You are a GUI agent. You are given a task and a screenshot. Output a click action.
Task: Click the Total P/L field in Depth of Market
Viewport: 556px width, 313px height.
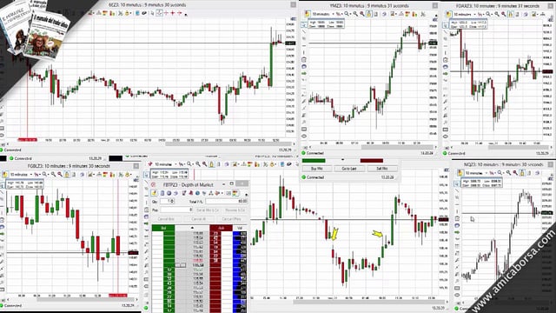pos(226,201)
